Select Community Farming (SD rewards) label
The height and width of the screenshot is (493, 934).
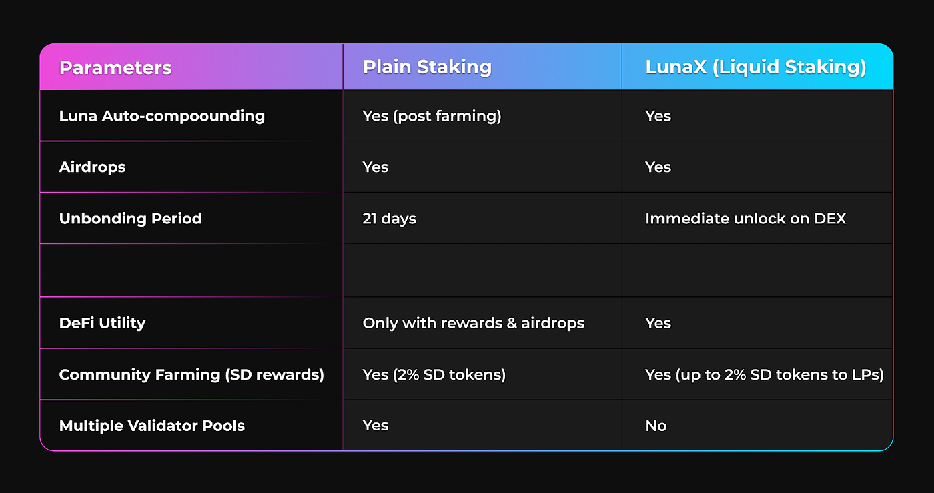click(191, 375)
